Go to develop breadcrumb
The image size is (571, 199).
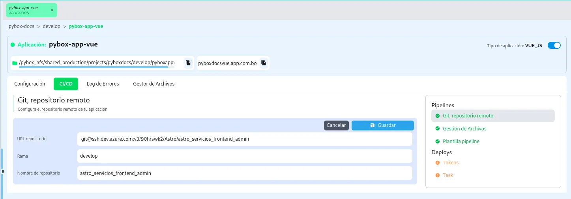[51, 26]
